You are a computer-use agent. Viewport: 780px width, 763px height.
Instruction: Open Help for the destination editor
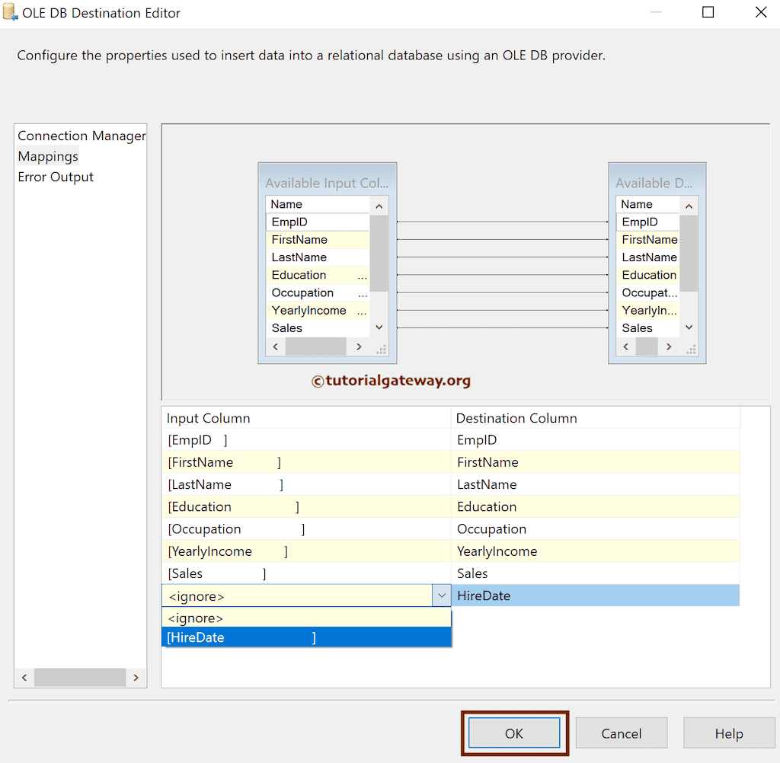coord(729,733)
